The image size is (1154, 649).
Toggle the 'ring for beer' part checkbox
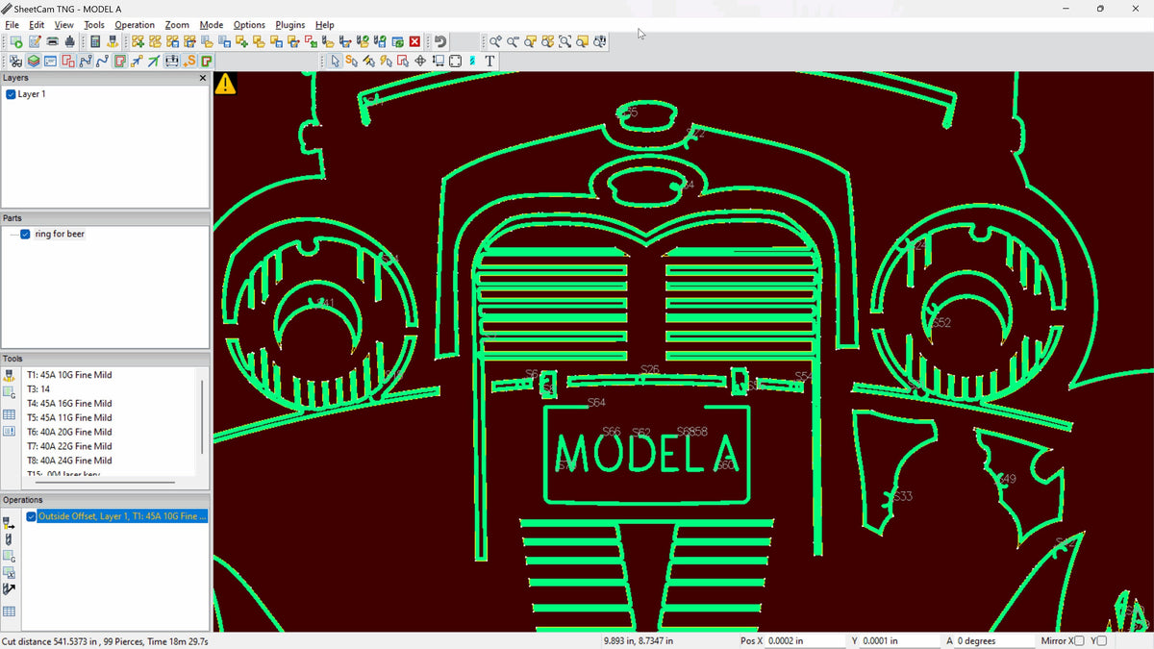point(25,235)
